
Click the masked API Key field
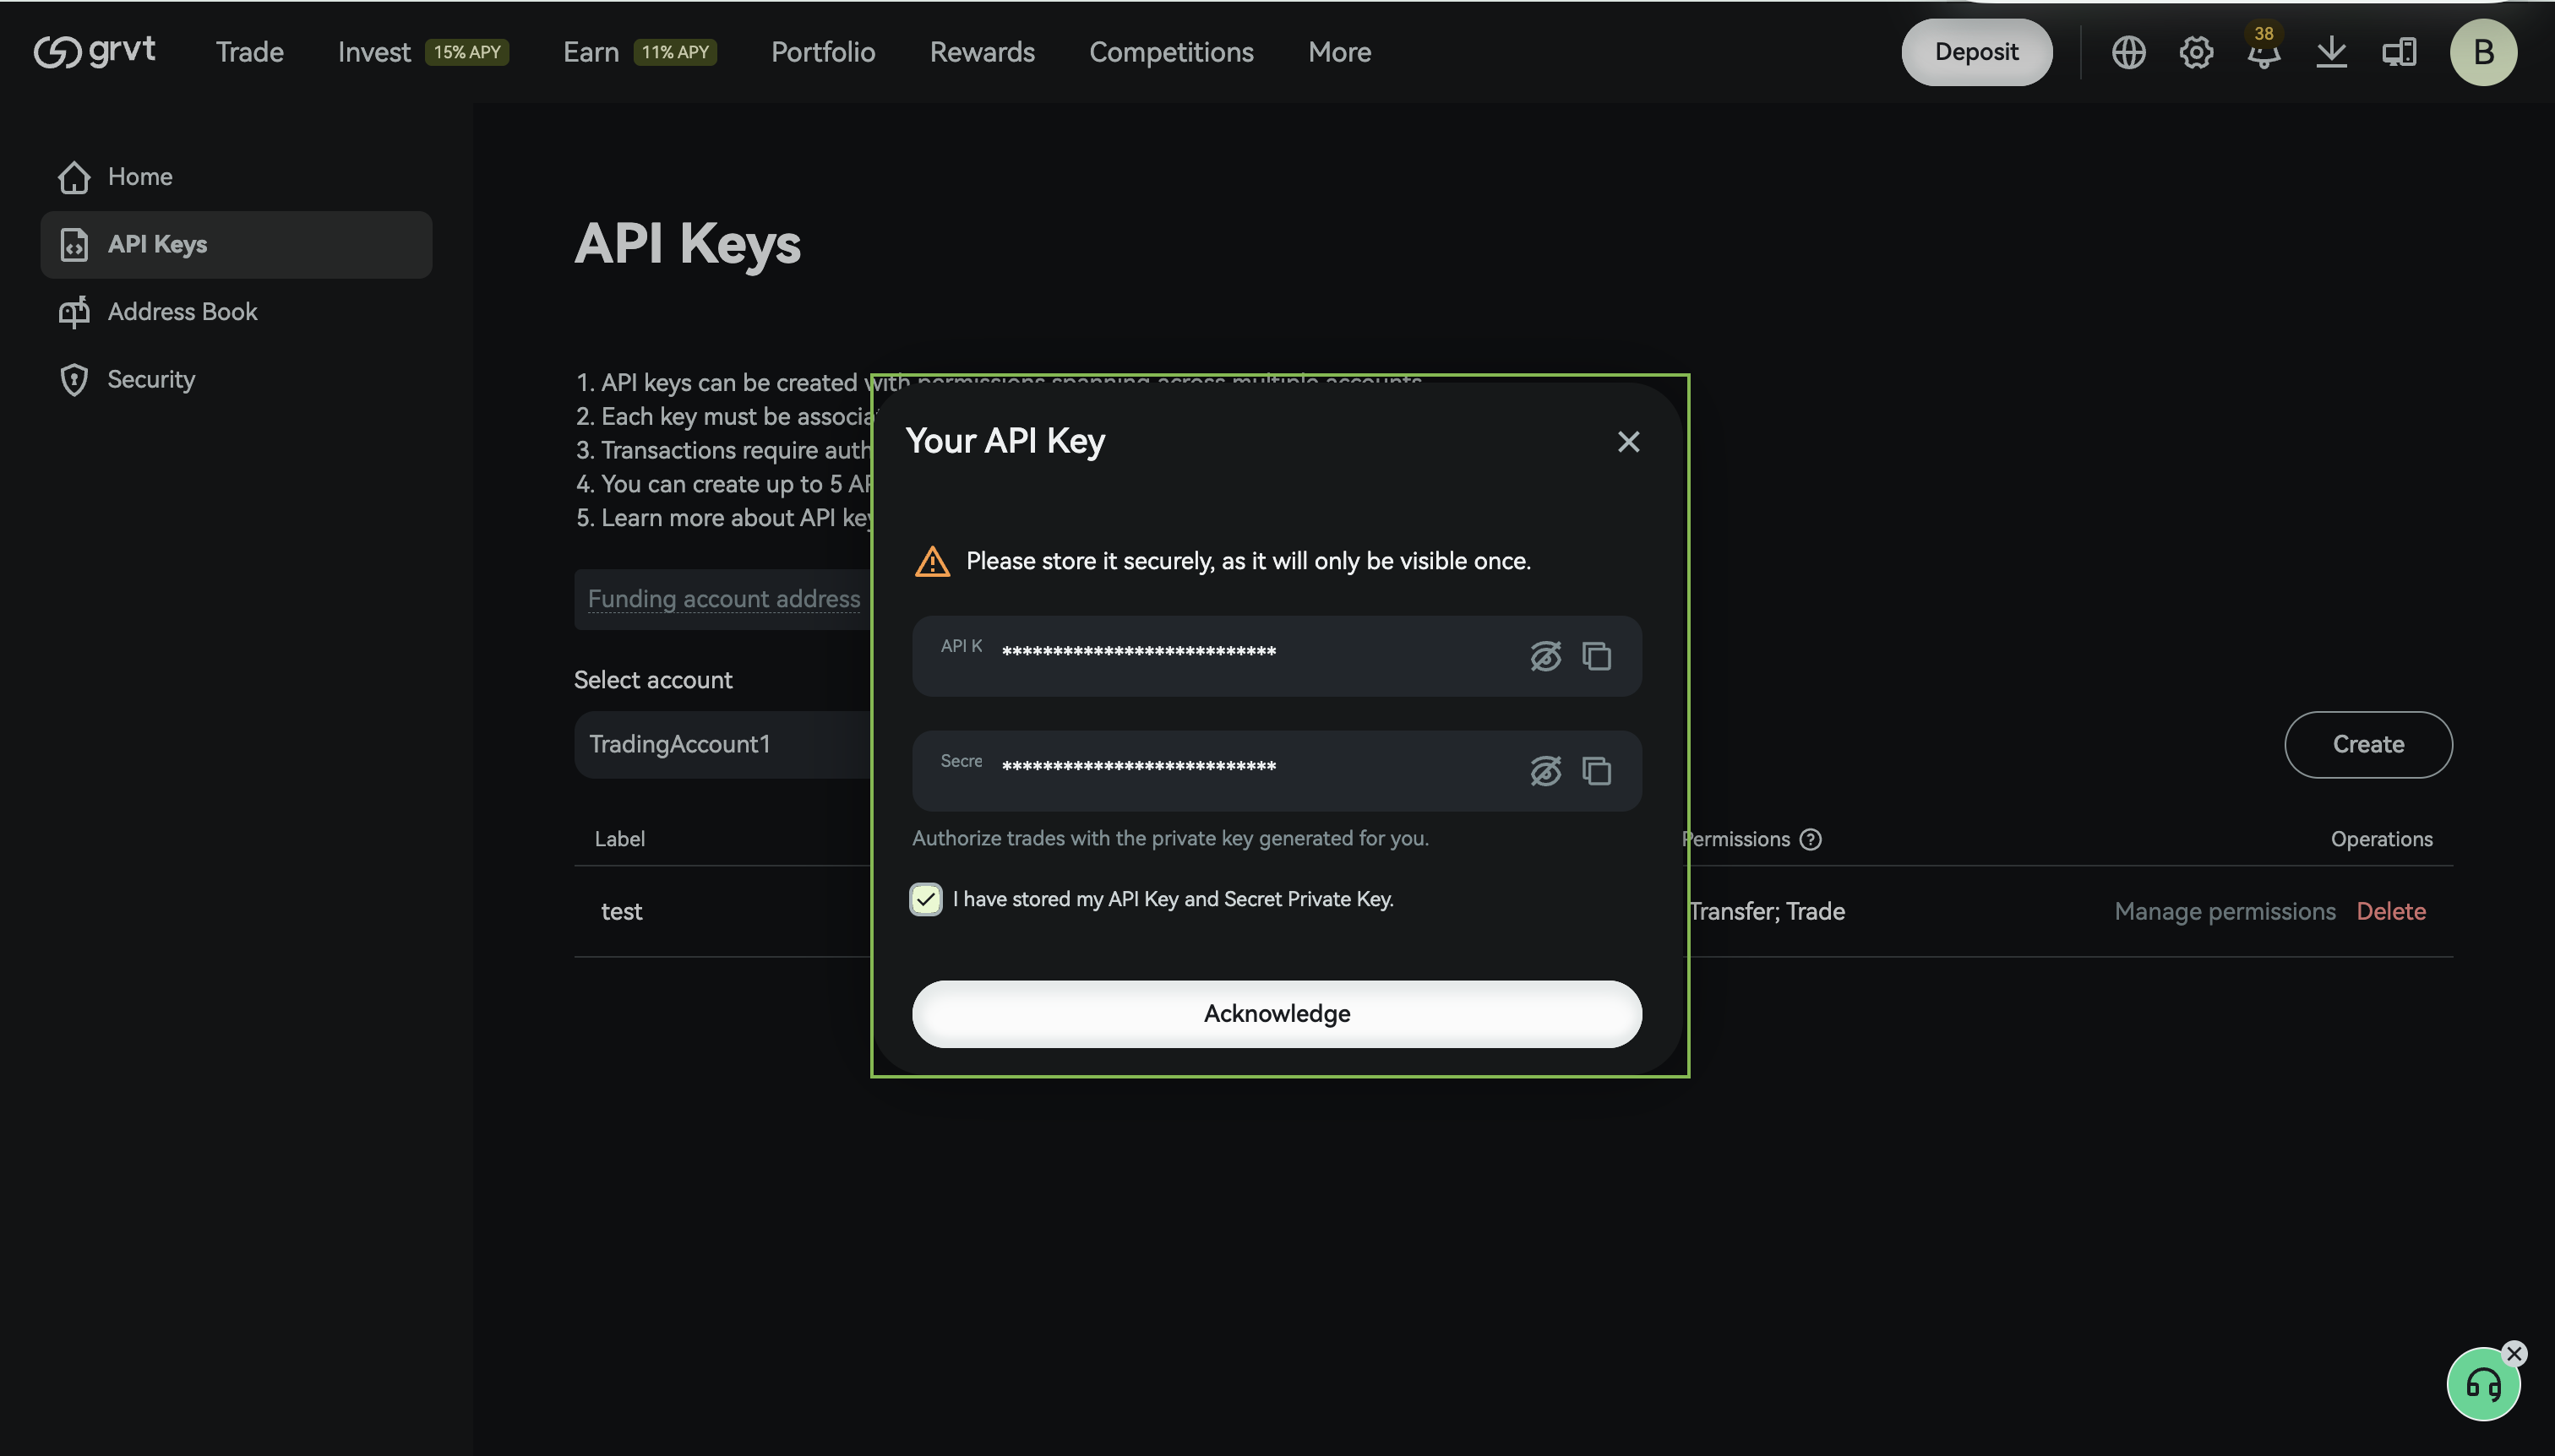coord(1277,656)
